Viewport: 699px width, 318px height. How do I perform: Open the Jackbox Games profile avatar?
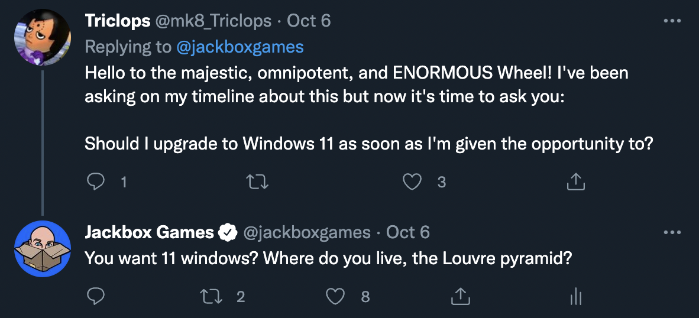point(43,248)
